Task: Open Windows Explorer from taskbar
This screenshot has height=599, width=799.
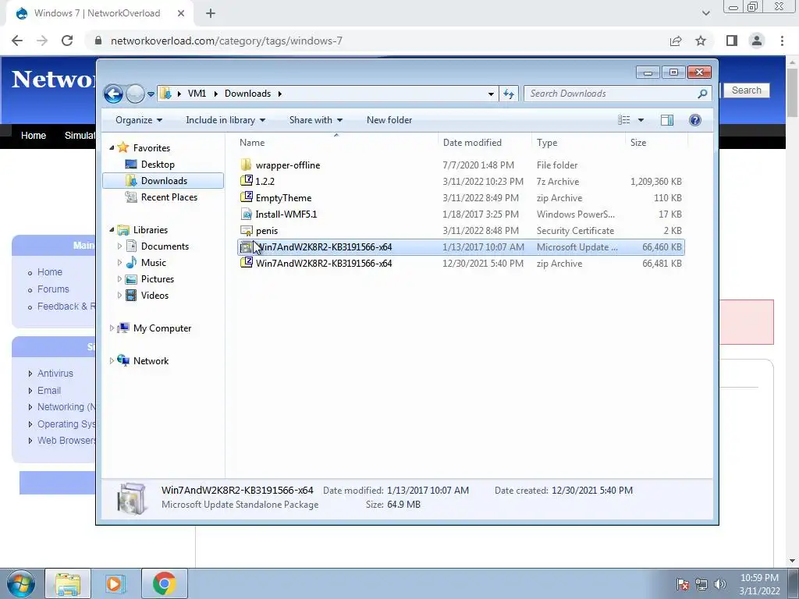Action: [68, 583]
